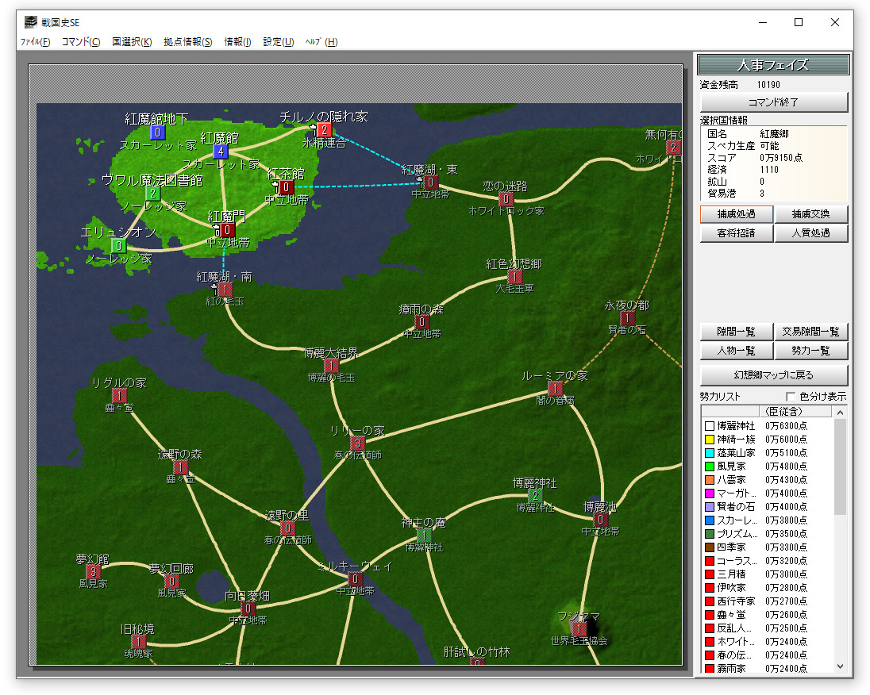Click the 捕虜交換 button
The height and width of the screenshot is (695, 870).
810,214
